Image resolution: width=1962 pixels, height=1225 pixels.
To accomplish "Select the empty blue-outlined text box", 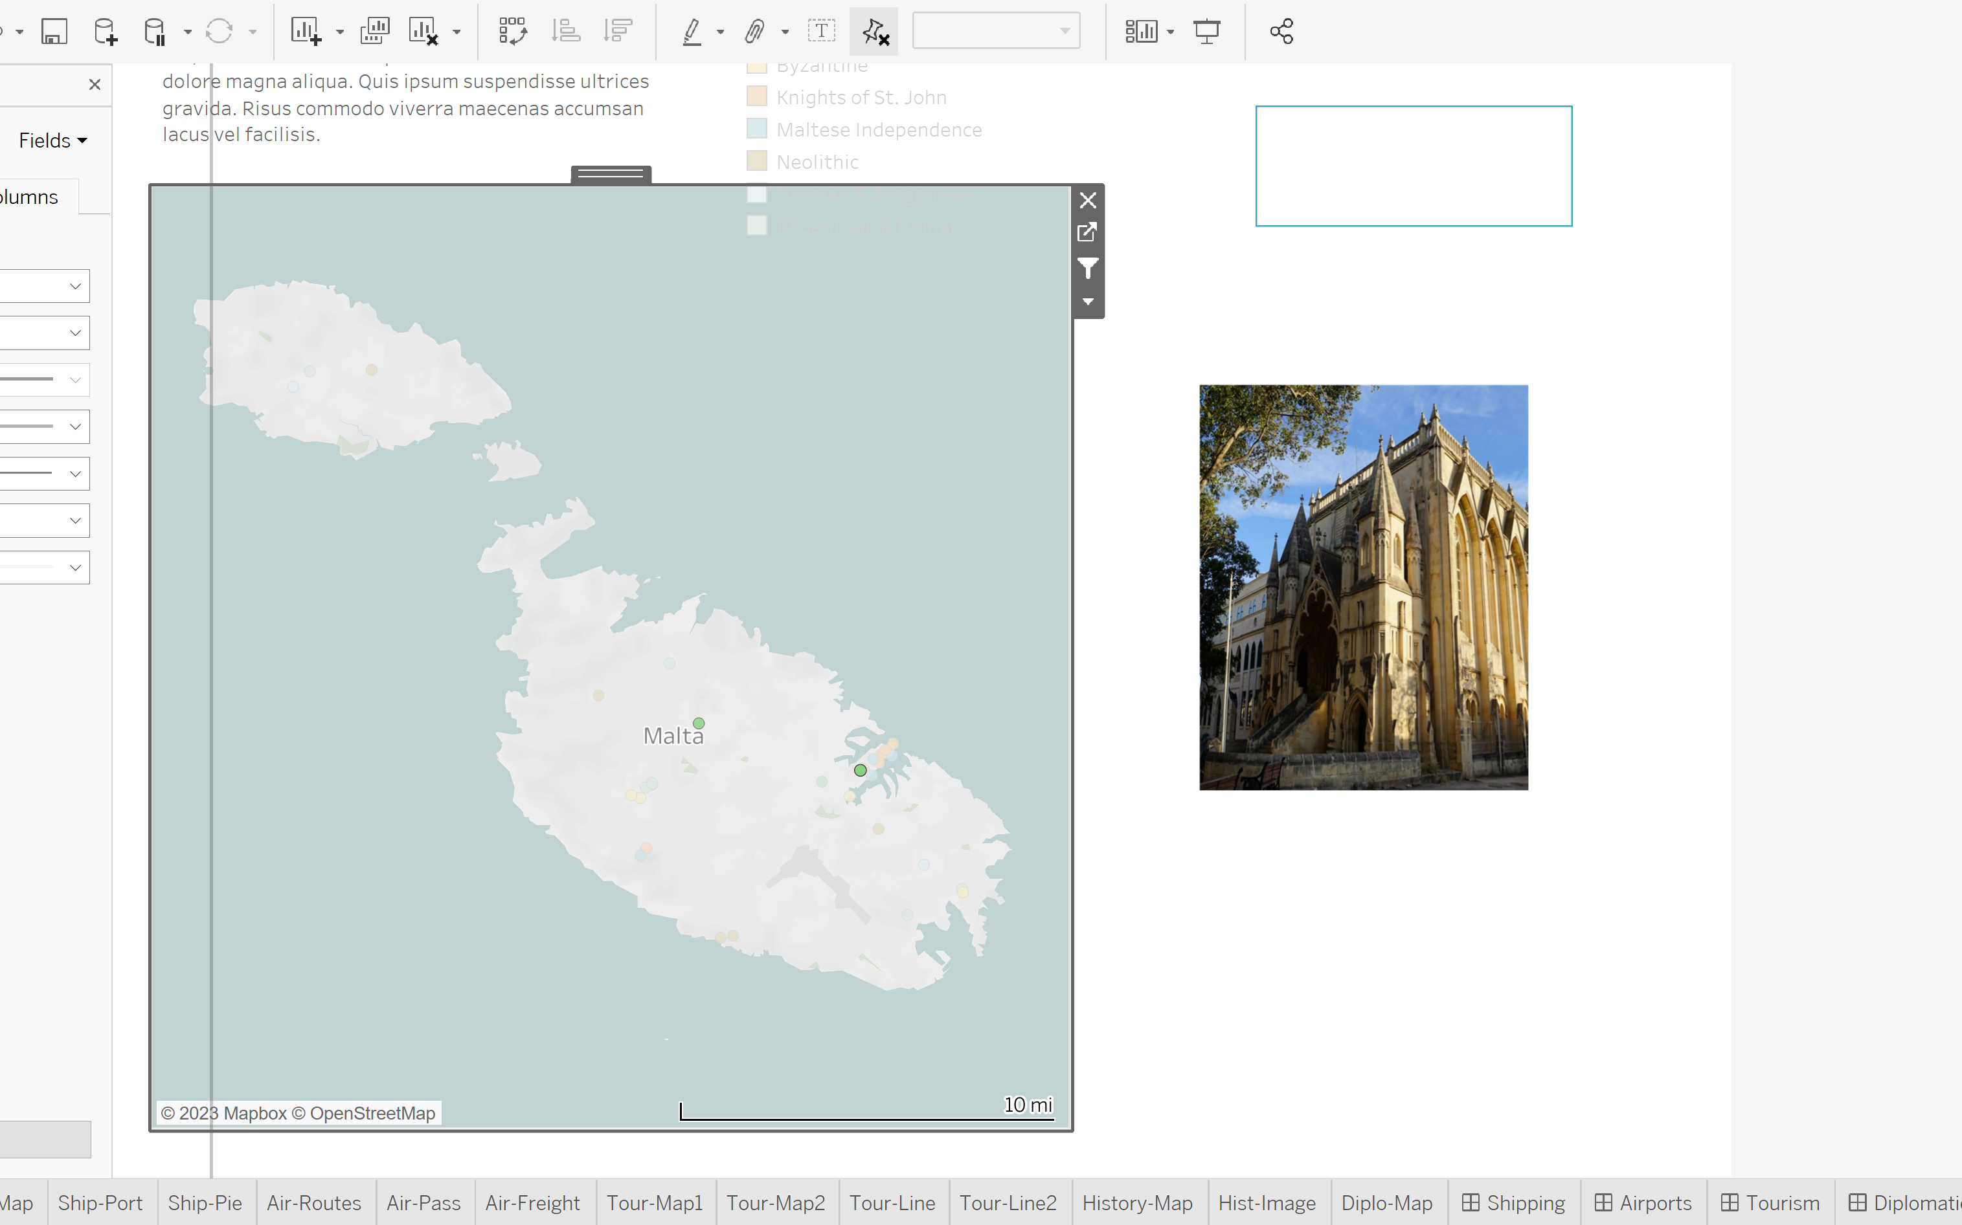I will point(1413,166).
